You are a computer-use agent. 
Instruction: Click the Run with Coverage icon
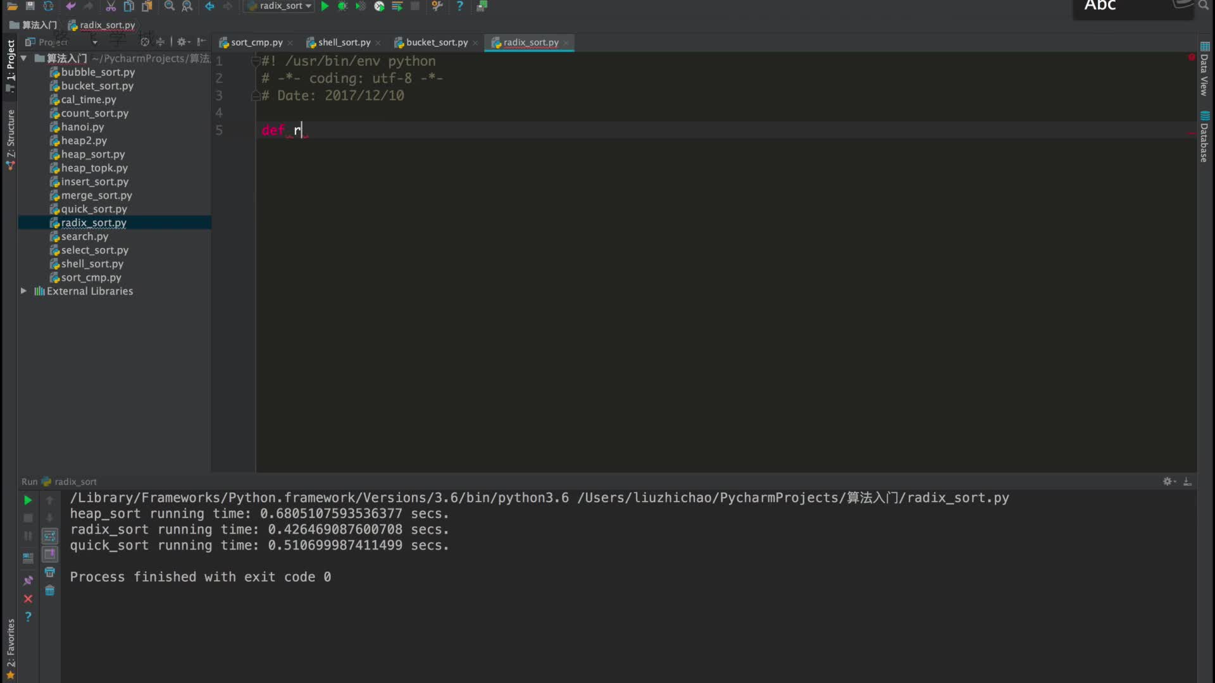(360, 6)
